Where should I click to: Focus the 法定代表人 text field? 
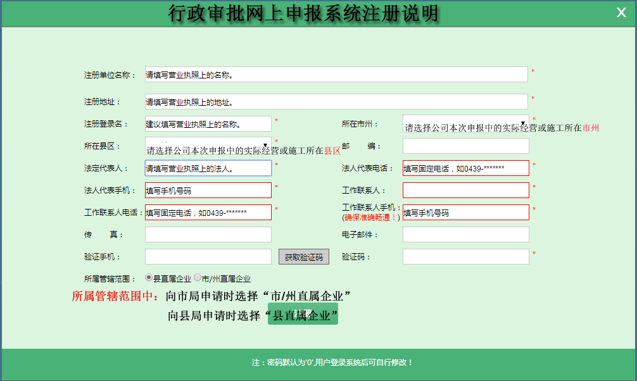tap(208, 168)
